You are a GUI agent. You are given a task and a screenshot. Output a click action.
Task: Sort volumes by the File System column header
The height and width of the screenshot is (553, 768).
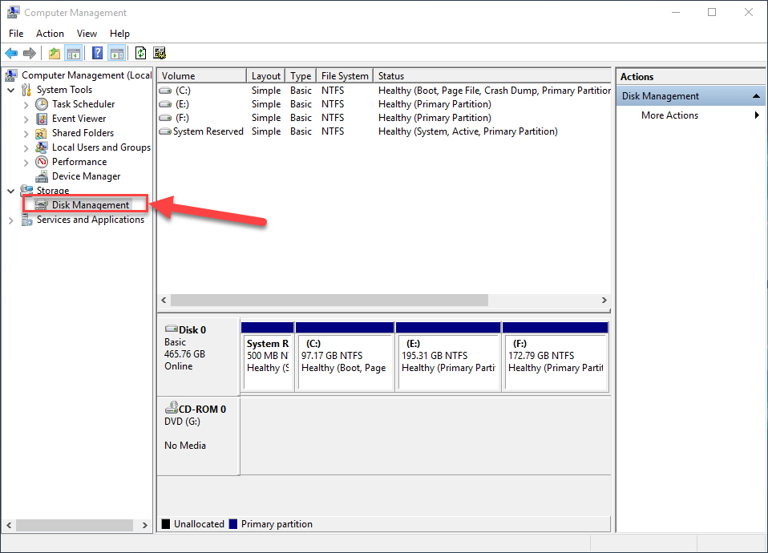click(x=344, y=76)
